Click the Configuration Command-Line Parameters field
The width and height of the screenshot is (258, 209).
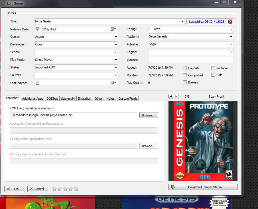coord(84,161)
